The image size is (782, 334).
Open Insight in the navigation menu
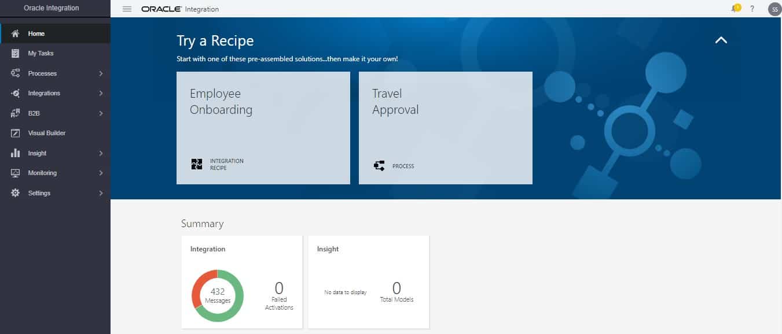[37, 153]
